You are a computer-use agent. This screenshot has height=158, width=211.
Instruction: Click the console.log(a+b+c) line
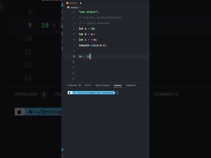92,45
